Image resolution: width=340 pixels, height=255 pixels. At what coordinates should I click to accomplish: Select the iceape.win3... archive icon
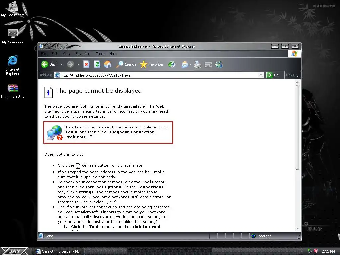click(13, 91)
